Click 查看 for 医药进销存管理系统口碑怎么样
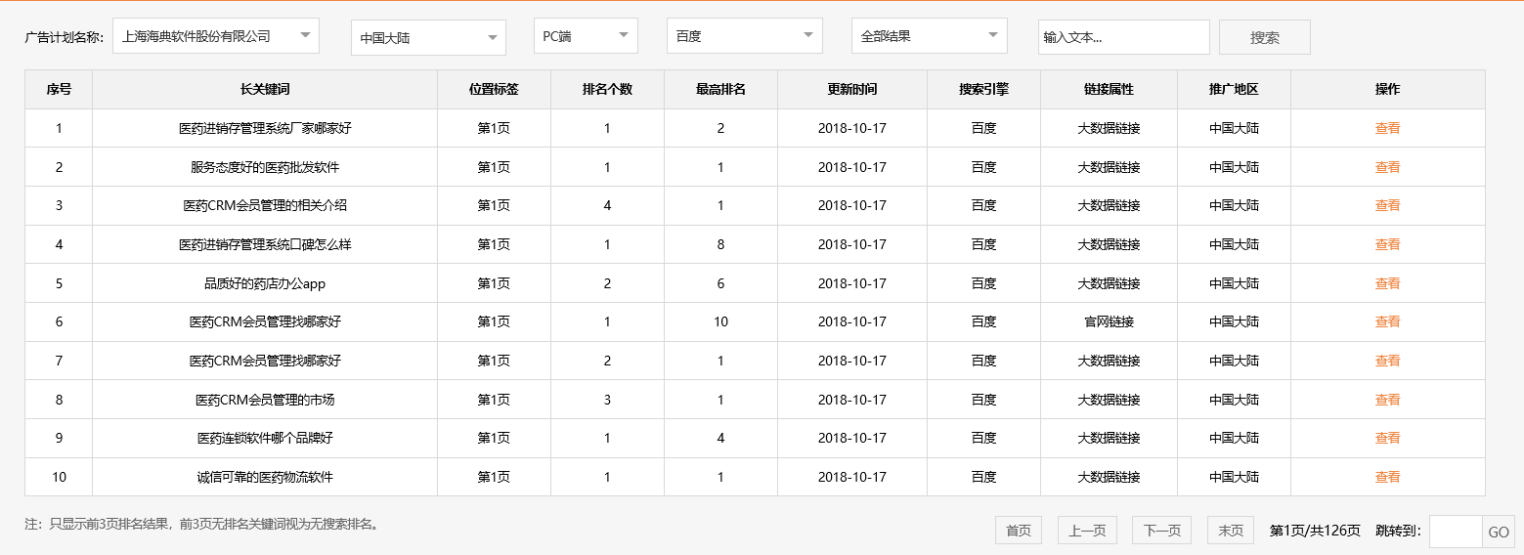The image size is (1524, 555). 1387,244
